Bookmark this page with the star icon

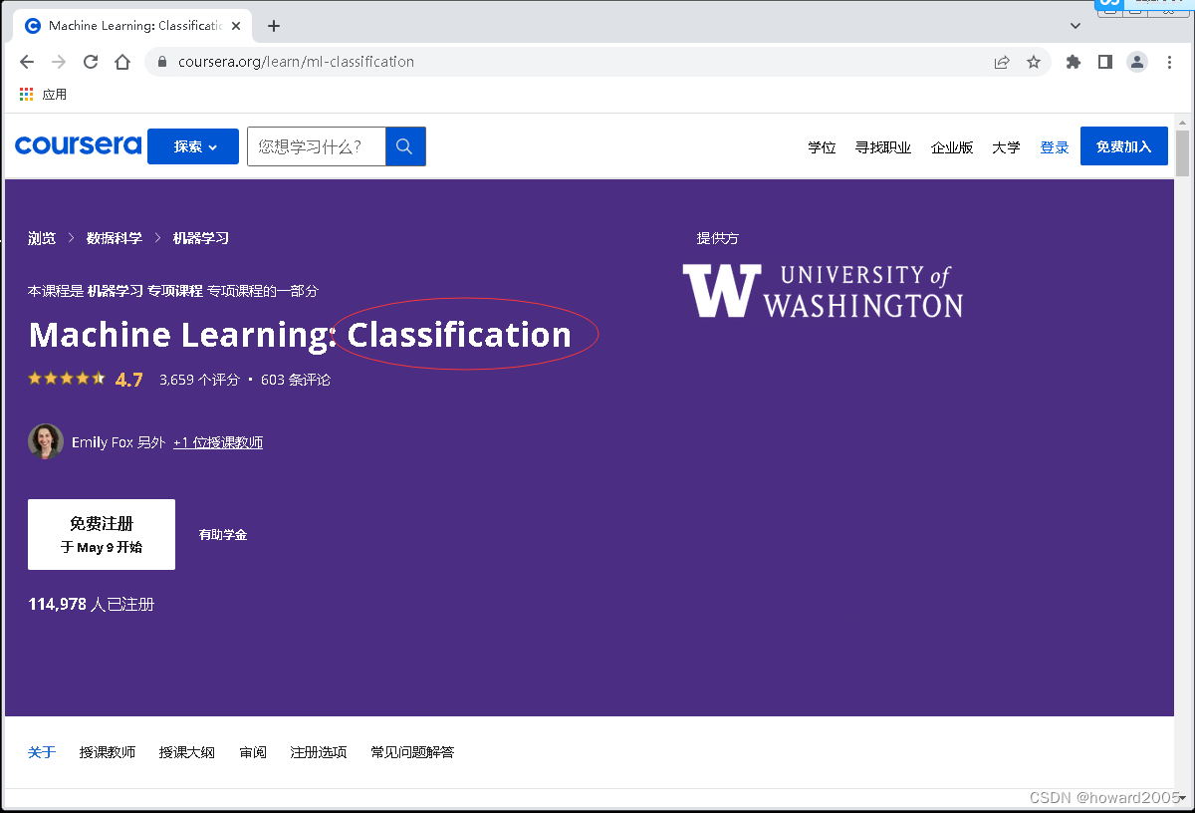(x=1035, y=61)
